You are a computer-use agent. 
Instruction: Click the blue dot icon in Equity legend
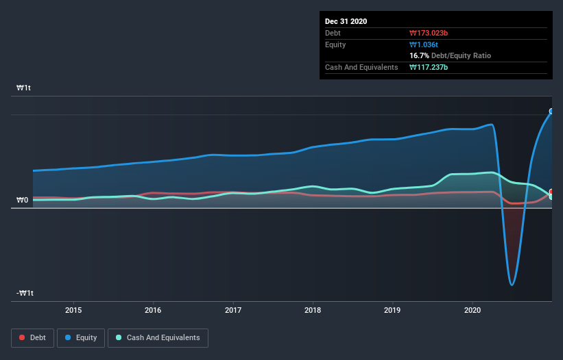[69, 337]
